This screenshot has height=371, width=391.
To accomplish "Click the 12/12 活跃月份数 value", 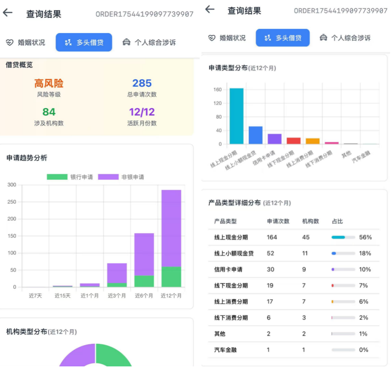I will coord(142,112).
